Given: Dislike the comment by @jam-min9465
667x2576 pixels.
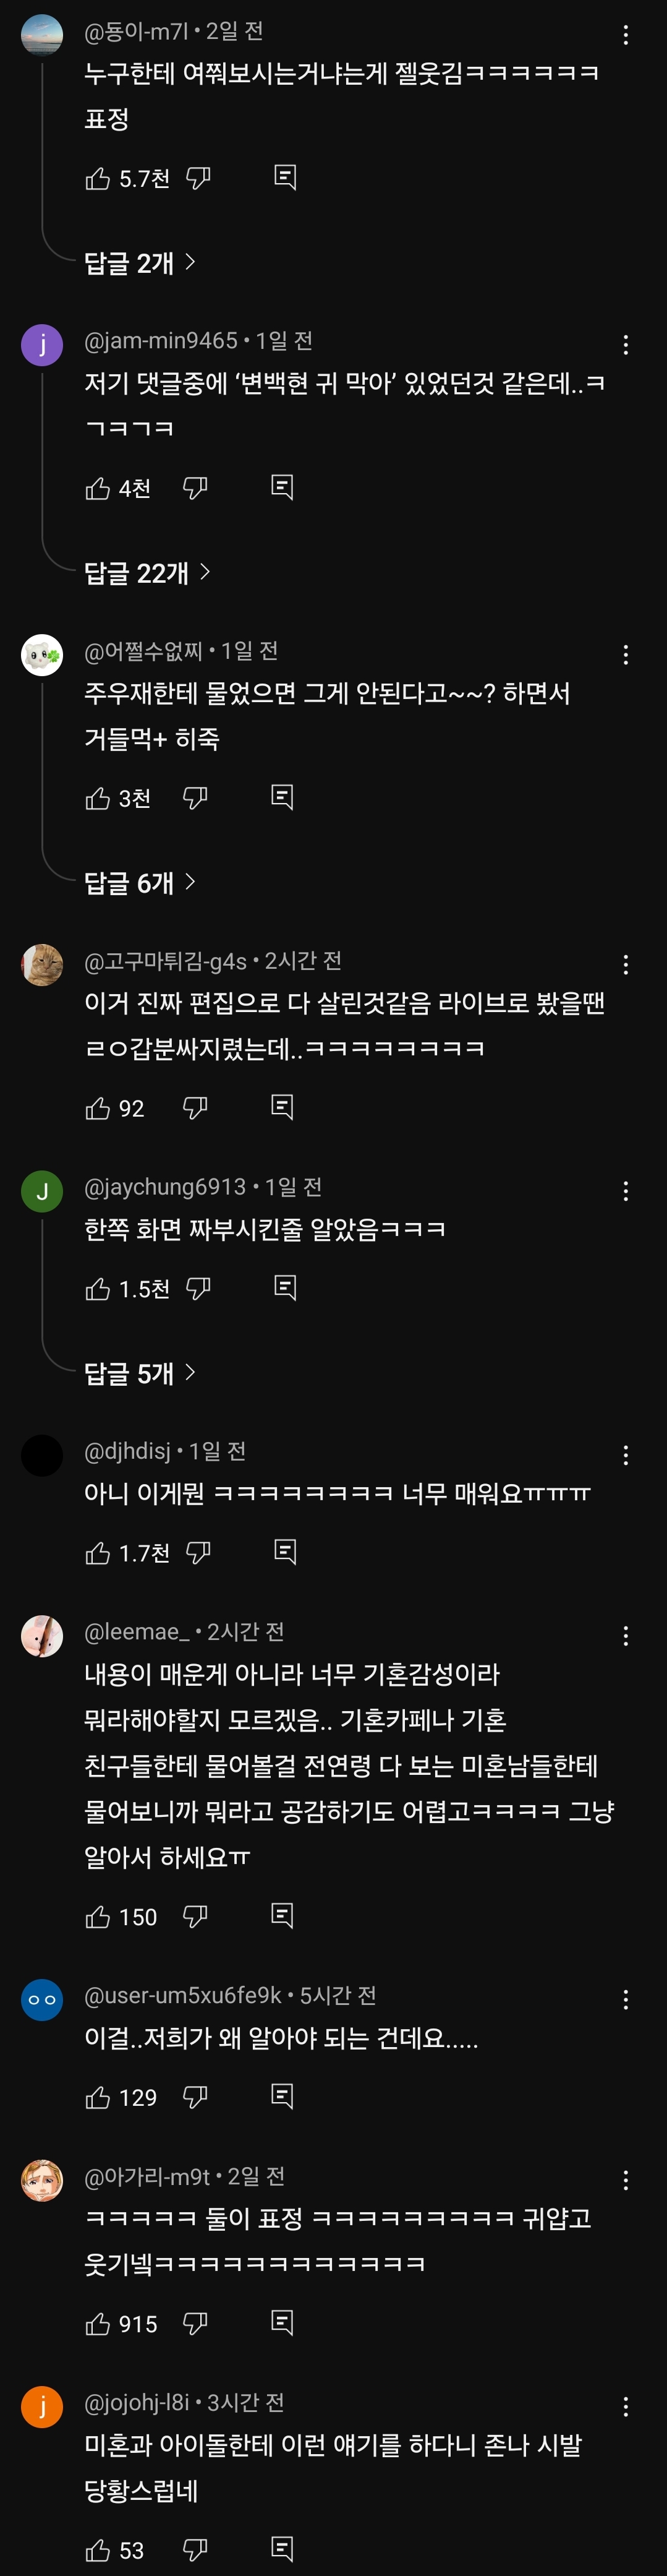Looking at the screenshot, I should [195, 488].
